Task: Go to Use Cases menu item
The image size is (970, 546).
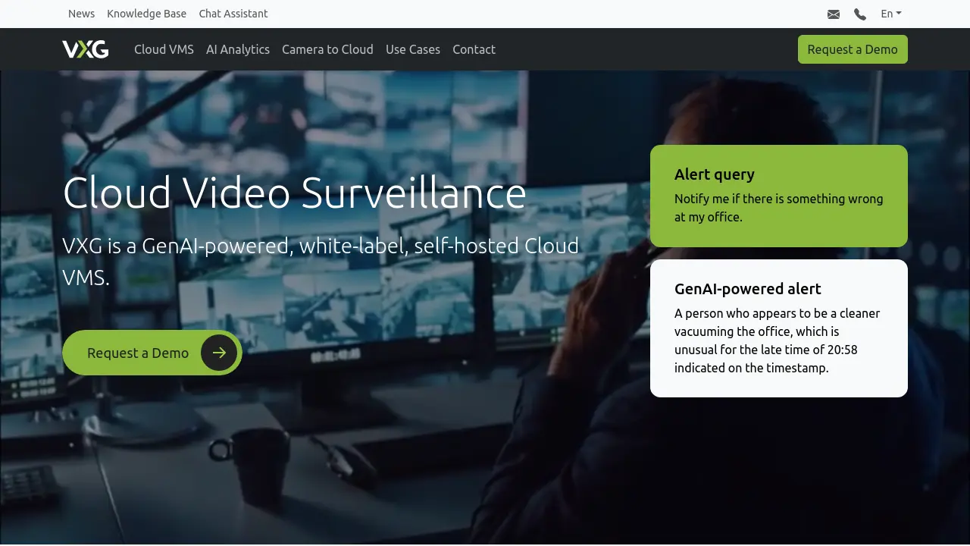Action: pyautogui.click(x=413, y=49)
